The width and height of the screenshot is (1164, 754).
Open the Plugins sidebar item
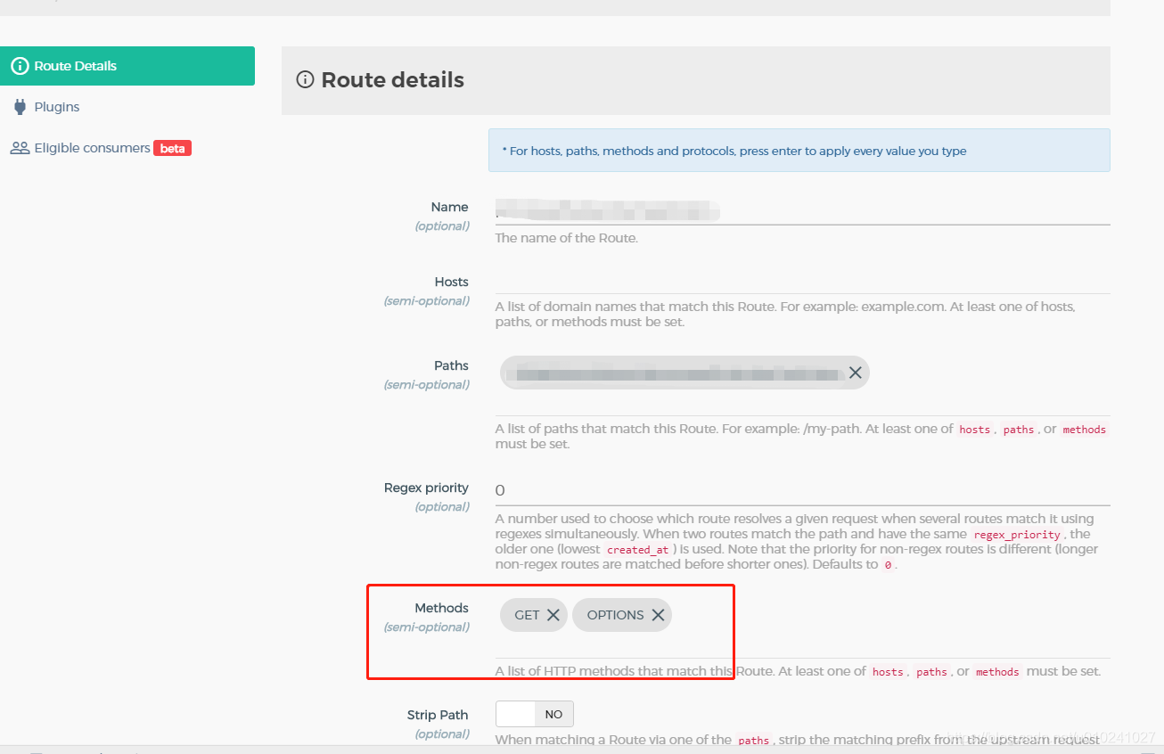click(57, 107)
